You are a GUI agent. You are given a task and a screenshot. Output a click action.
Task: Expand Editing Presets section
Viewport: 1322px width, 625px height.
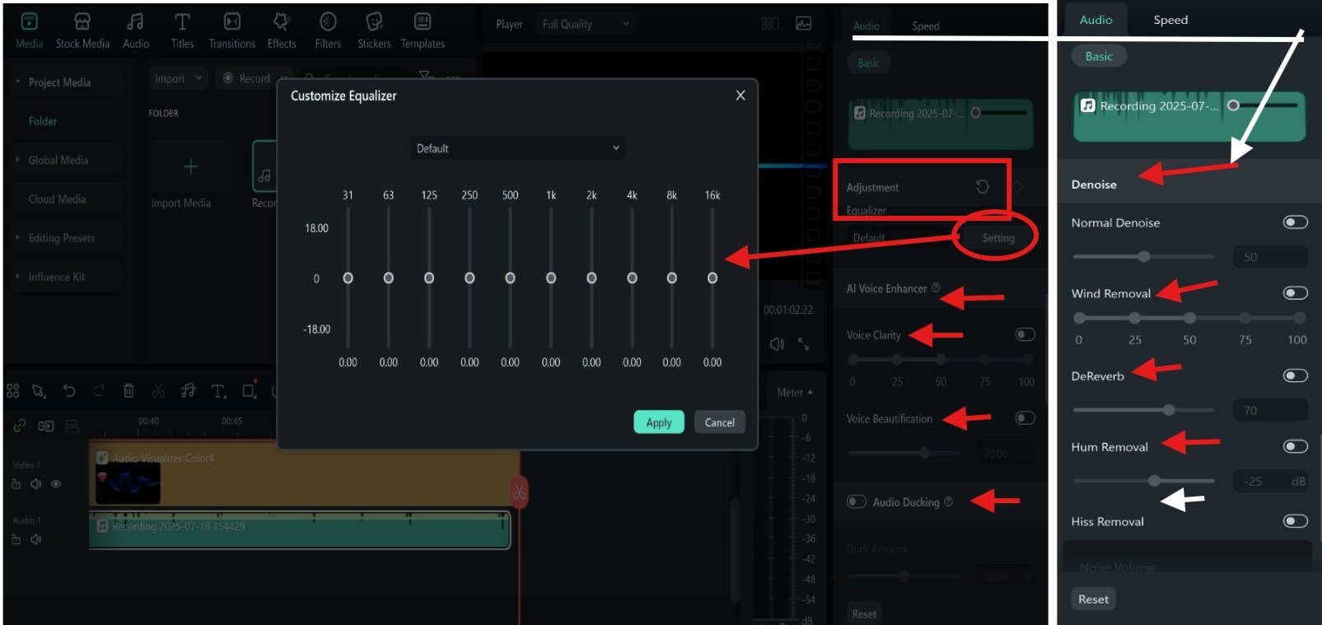click(x=17, y=237)
